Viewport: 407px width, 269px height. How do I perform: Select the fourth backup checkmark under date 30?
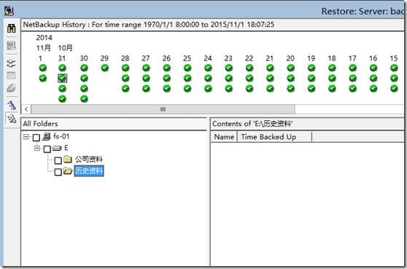[x=84, y=99]
